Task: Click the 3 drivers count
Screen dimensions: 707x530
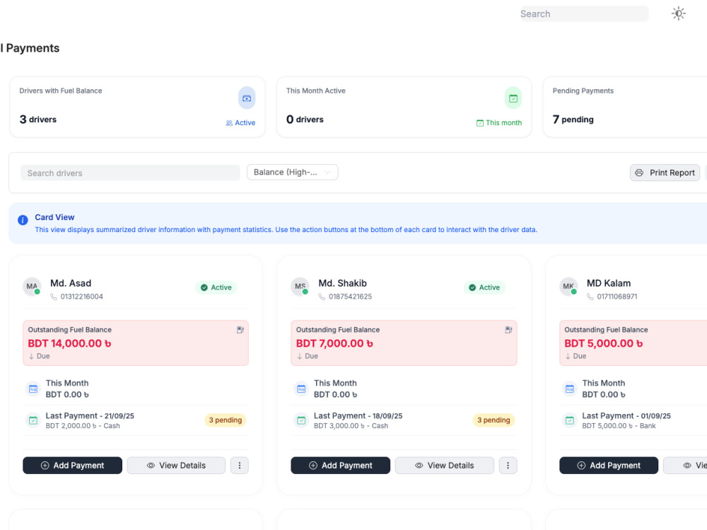Action: 38,119
